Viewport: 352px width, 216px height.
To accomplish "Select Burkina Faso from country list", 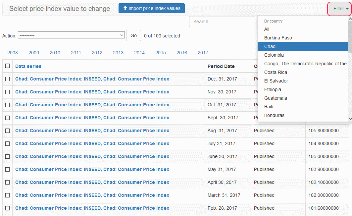I will [278, 38].
